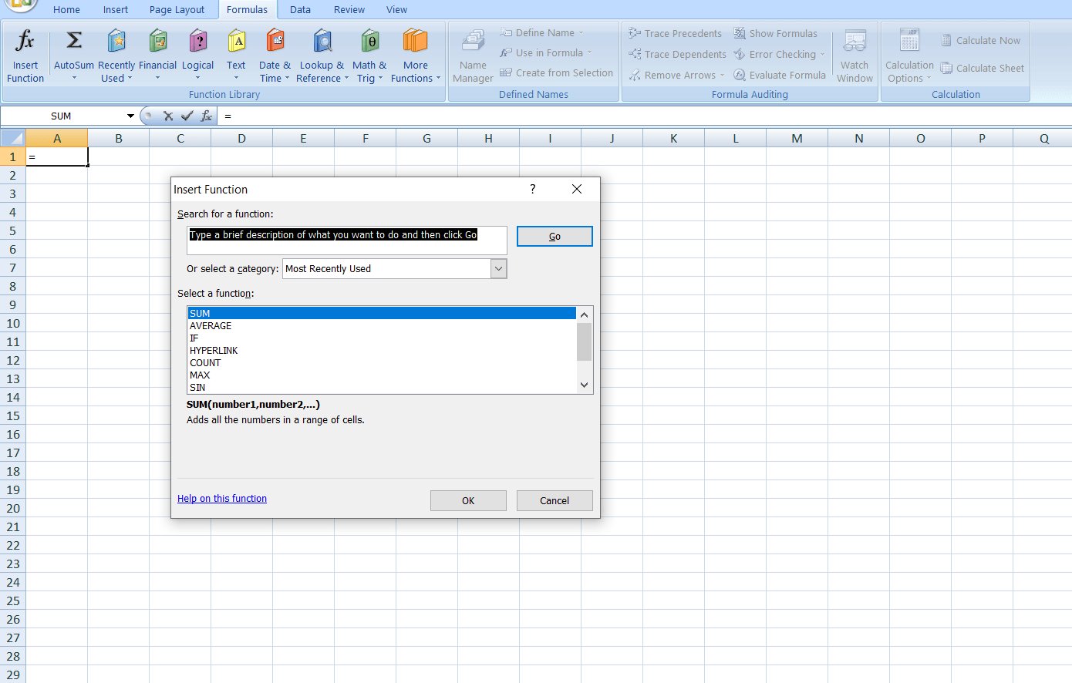Click the Watch Window icon
Viewport: 1072px width, 683px height.
point(855,41)
